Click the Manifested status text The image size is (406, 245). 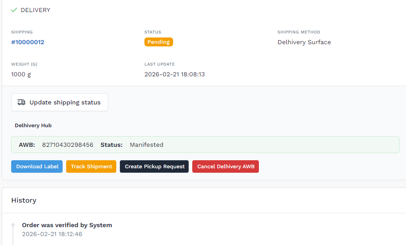[x=147, y=145]
